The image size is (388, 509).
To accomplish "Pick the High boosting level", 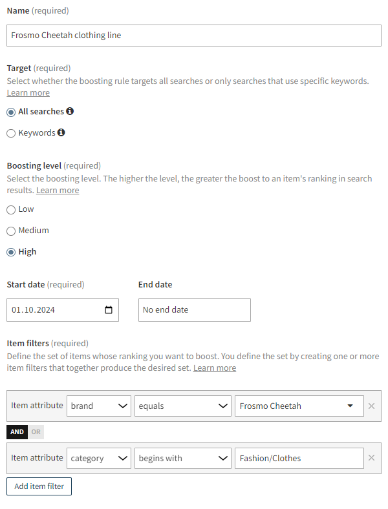I will coord(11,252).
